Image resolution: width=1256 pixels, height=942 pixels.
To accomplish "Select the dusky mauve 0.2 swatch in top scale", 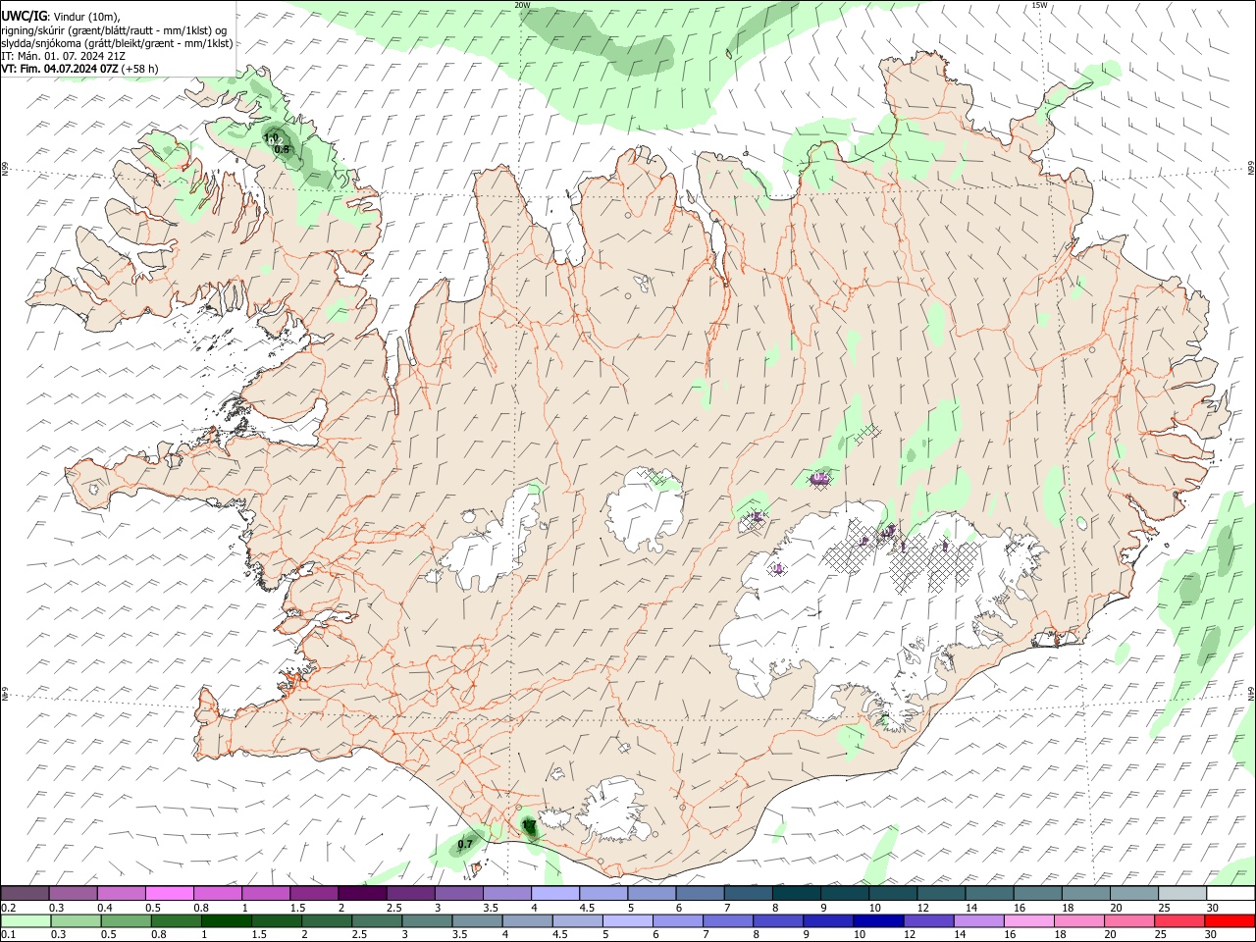I will 25,894.
